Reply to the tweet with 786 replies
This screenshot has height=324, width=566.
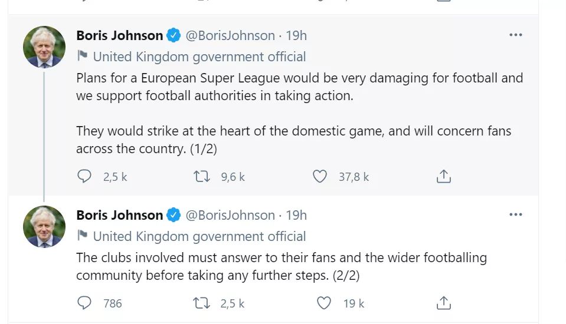pos(85,303)
